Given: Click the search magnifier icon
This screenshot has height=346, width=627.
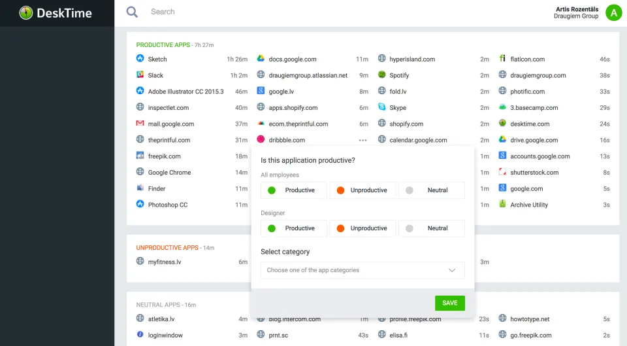Looking at the screenshot, I should coord(132,12).
